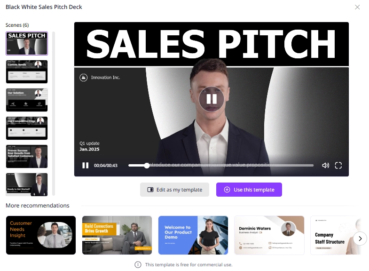Screen dimensions: 369x271
Task: Select the Ready to Get Started scene
Action: 27,184
